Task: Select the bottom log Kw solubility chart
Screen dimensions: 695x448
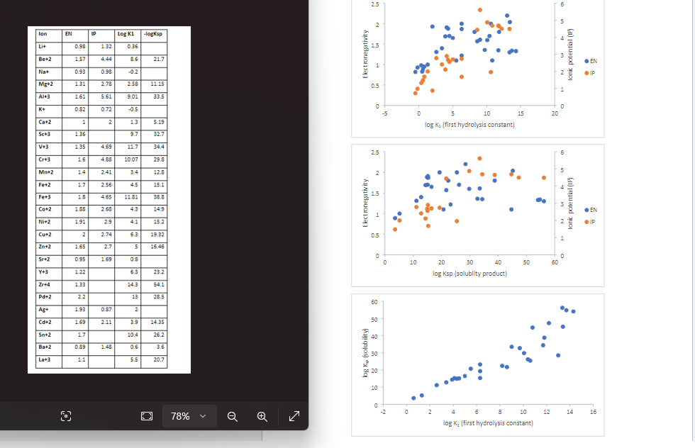Action: 478,364
